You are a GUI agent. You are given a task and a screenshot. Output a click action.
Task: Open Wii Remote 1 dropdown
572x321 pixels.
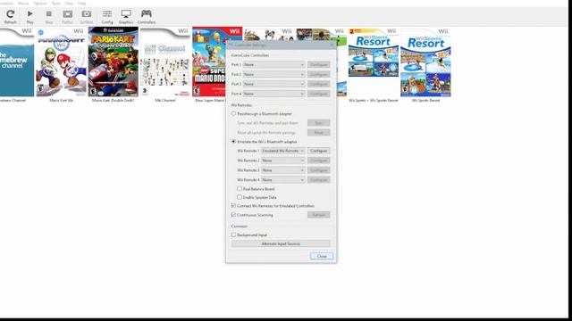282,151
